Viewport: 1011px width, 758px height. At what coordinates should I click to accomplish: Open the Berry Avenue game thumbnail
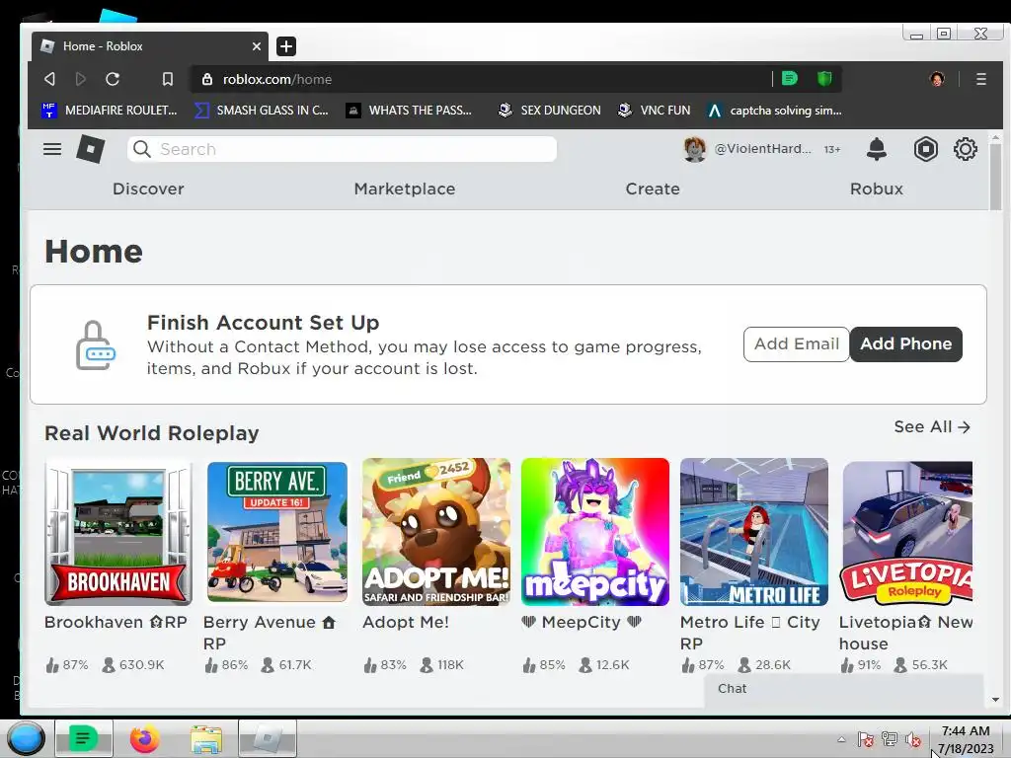pyautogui.click(x=277, y=532)
